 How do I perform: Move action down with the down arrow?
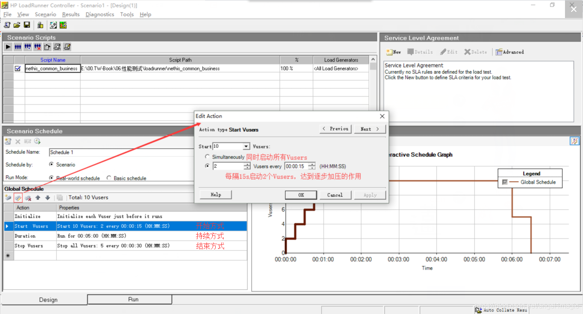click(47, 198)
